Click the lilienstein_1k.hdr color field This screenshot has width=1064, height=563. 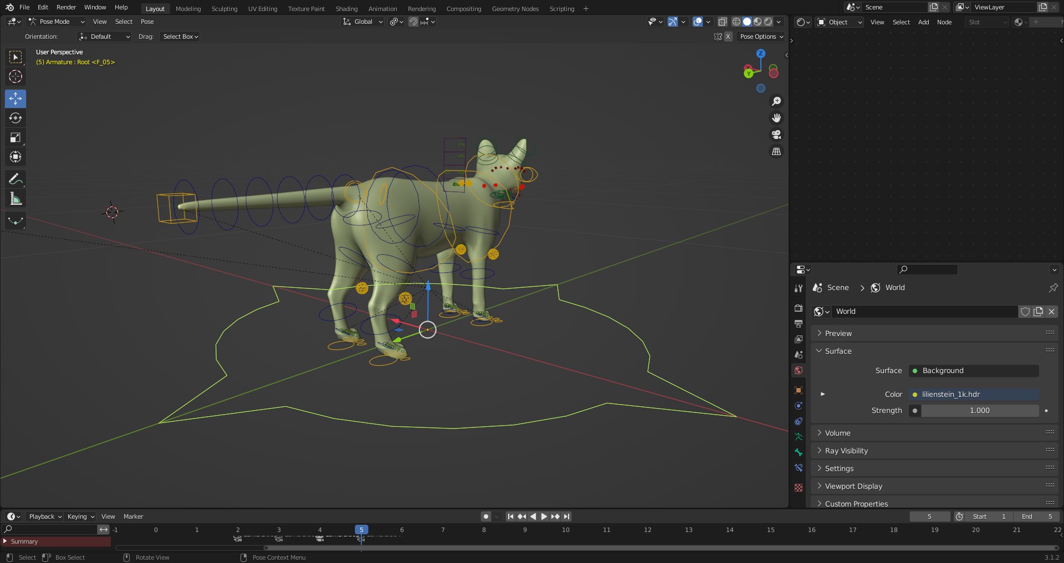(x=974, y=395)
